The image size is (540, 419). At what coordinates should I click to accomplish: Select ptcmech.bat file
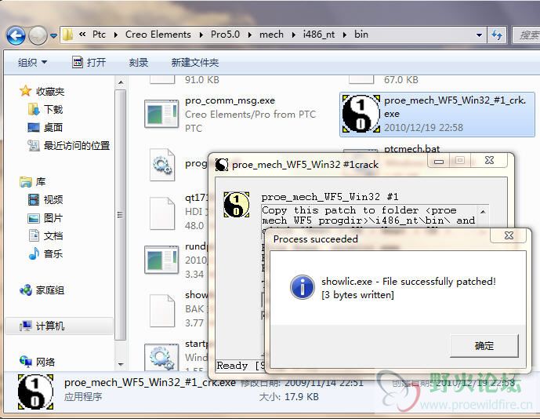412,148
